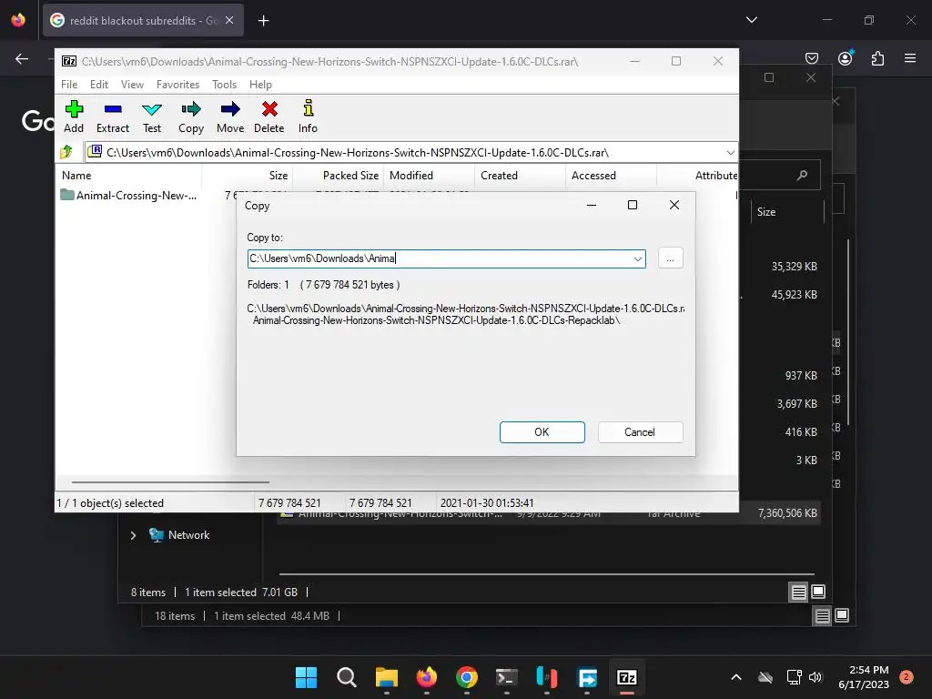932x699 pixels.
Task: Open the Edit menu
Action: point(99,85)
